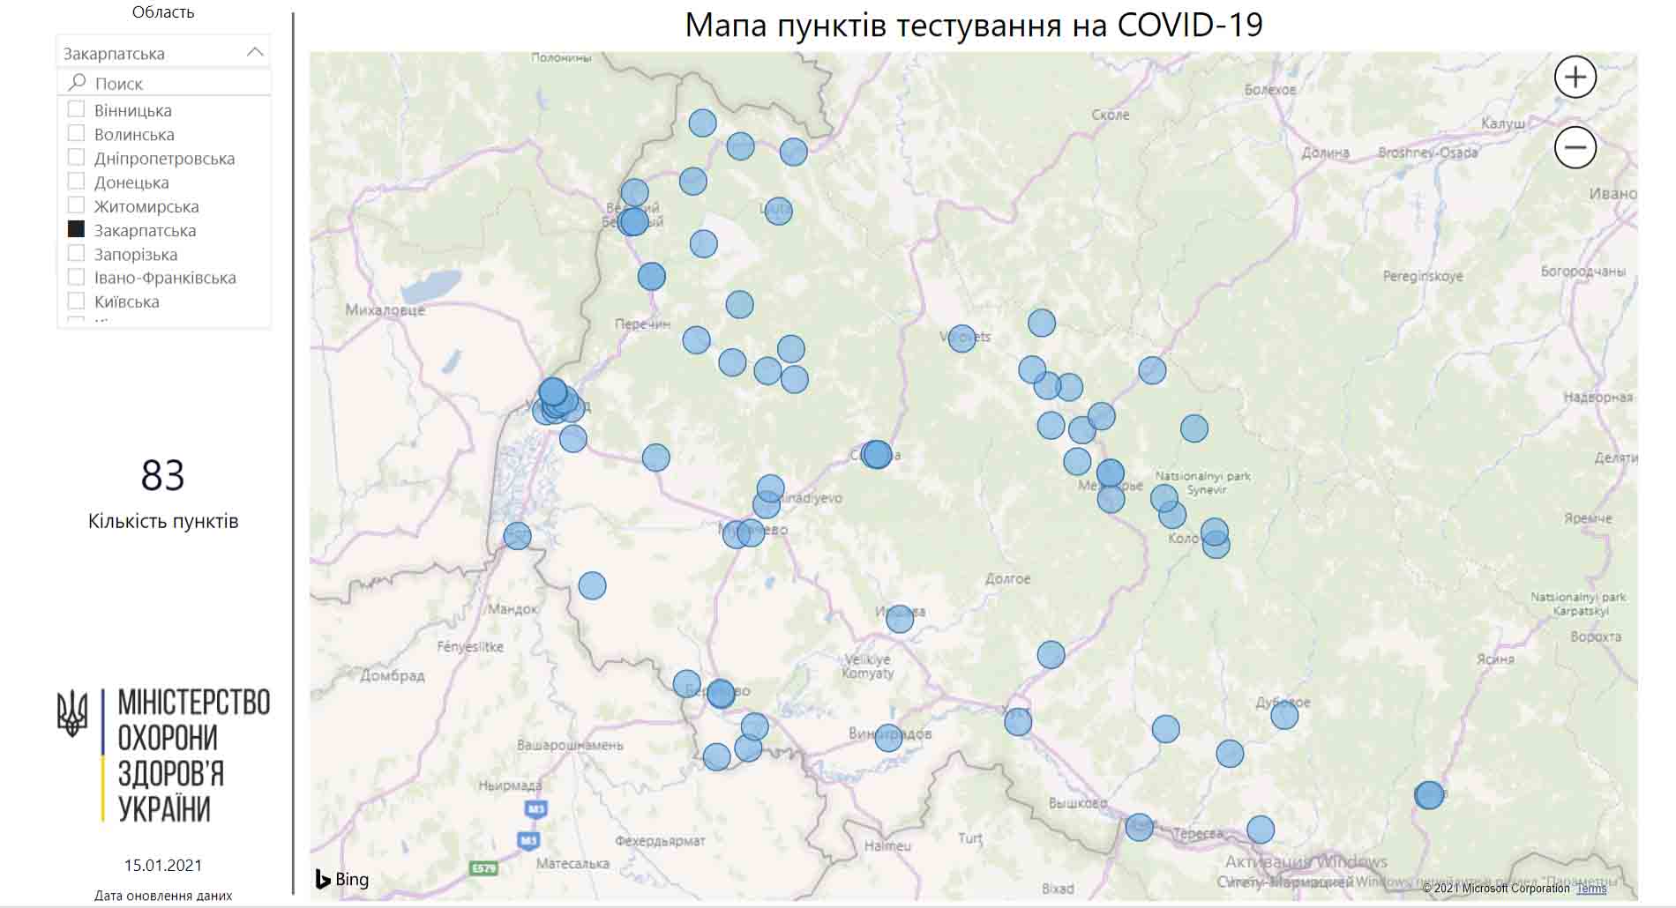Click the search magnifier icon in region filter

pyautogui.click(x=78, y=83)
